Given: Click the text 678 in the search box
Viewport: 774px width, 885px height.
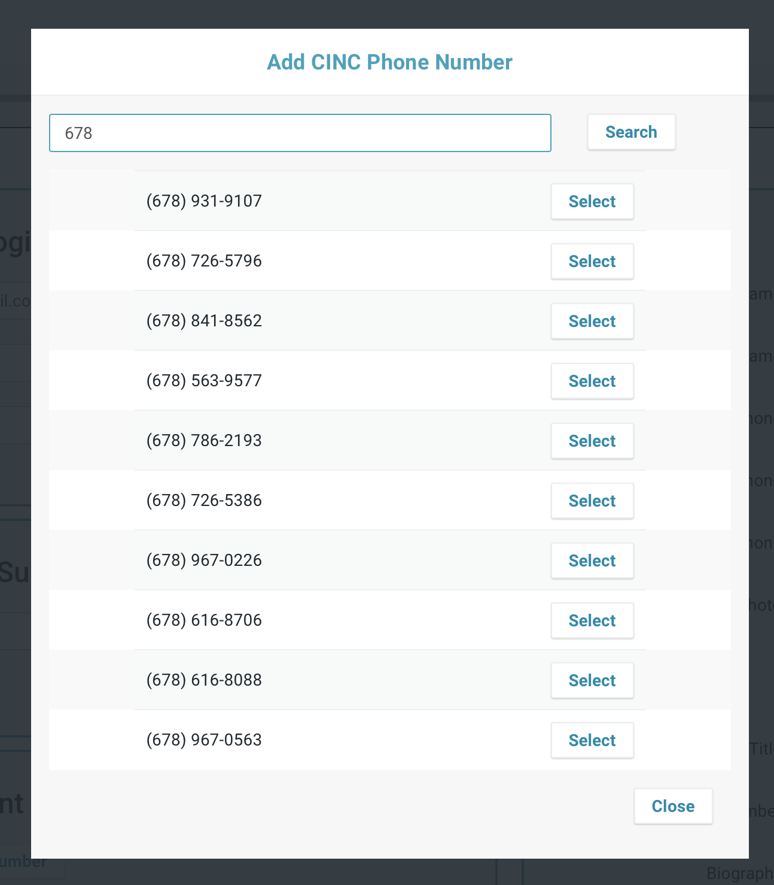Looking at the screenshot, I should (x=78, y=133).
